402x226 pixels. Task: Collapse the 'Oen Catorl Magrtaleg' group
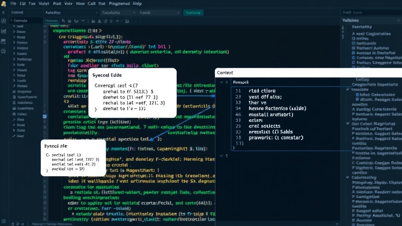pos(348,124)
